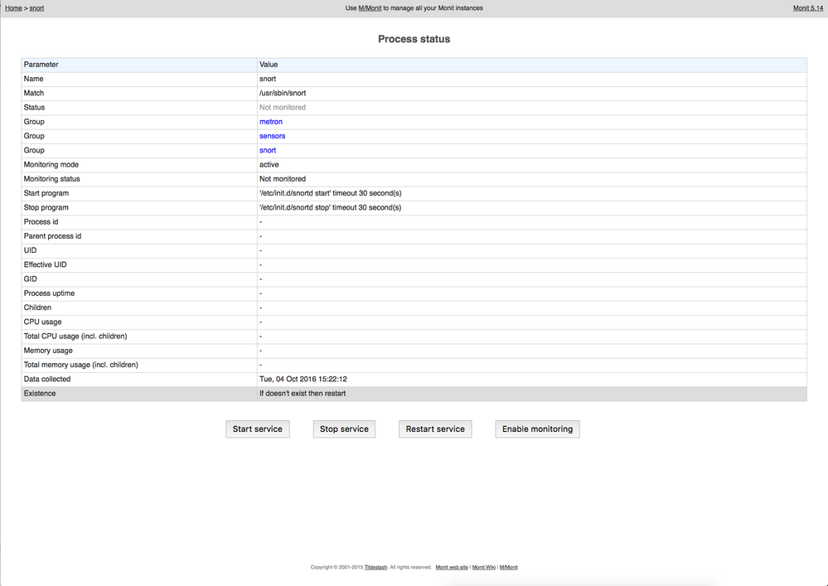Open the metron group link

270,121
